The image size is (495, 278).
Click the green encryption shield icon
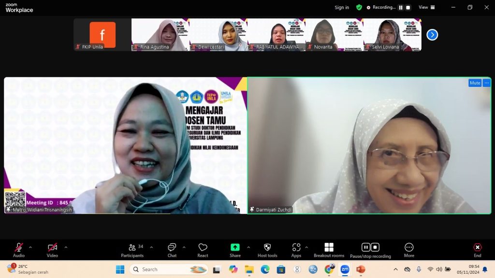[x=359, y=7]
